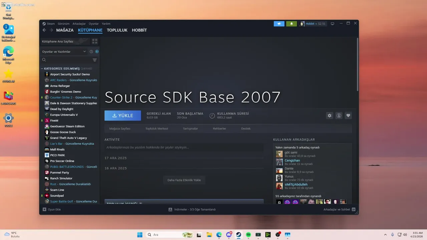Switch to the TOPLULUK tab
Viewport: 427px width, 240px height.
(x=117, y=30)
